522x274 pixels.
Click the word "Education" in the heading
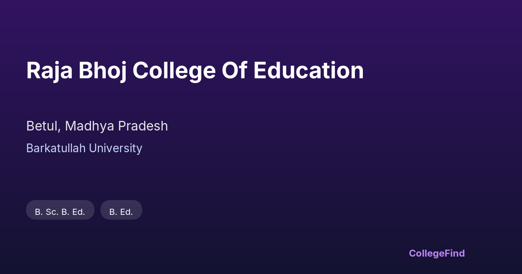(x=308, y=70)
